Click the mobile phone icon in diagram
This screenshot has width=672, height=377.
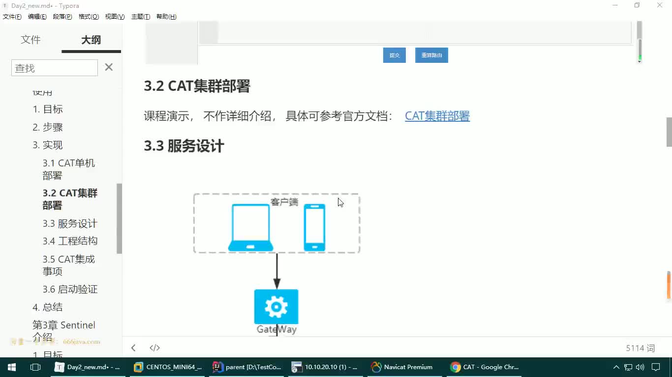[x=314, y=227]
